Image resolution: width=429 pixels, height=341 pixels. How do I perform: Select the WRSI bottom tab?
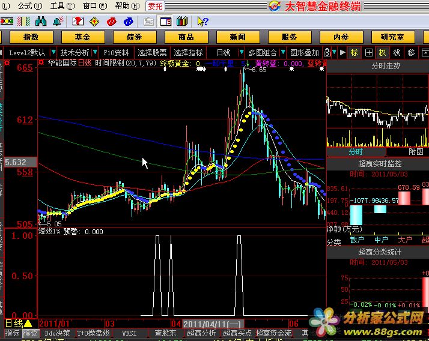click(129, 333)
